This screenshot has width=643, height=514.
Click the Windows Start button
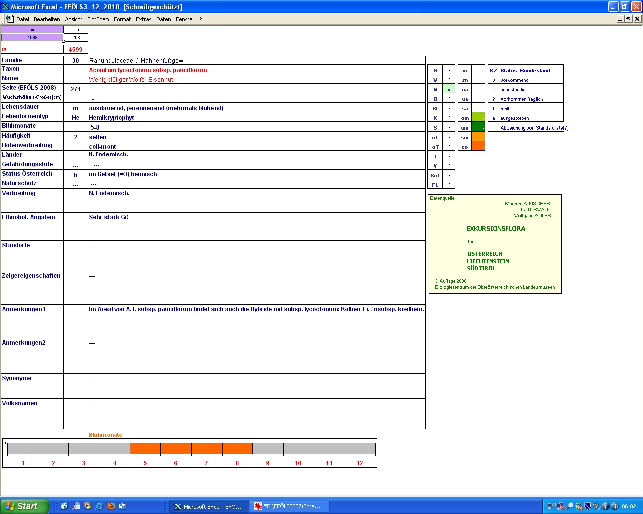25,506
